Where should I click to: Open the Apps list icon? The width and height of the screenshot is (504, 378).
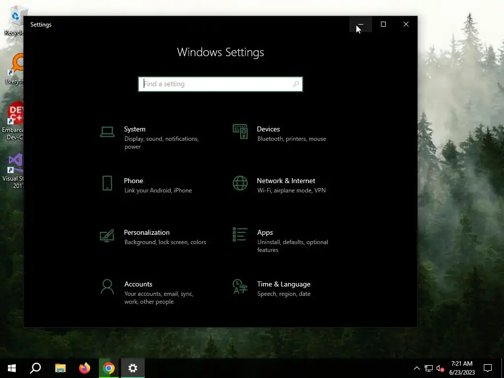point(240,234)
